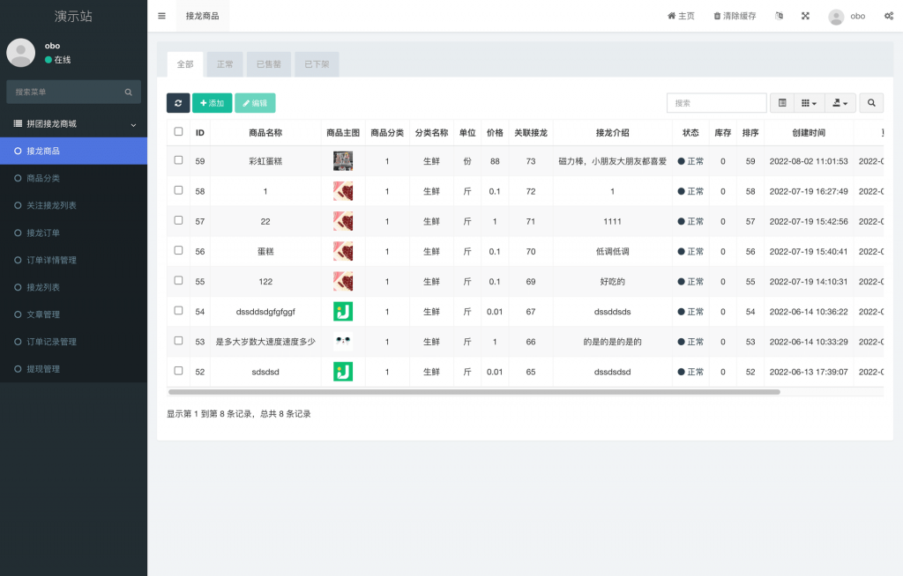The width and height of the screenshot is (903, 576).
Task: Switch to the 已售罄 tab
Action: coord(268,63)
